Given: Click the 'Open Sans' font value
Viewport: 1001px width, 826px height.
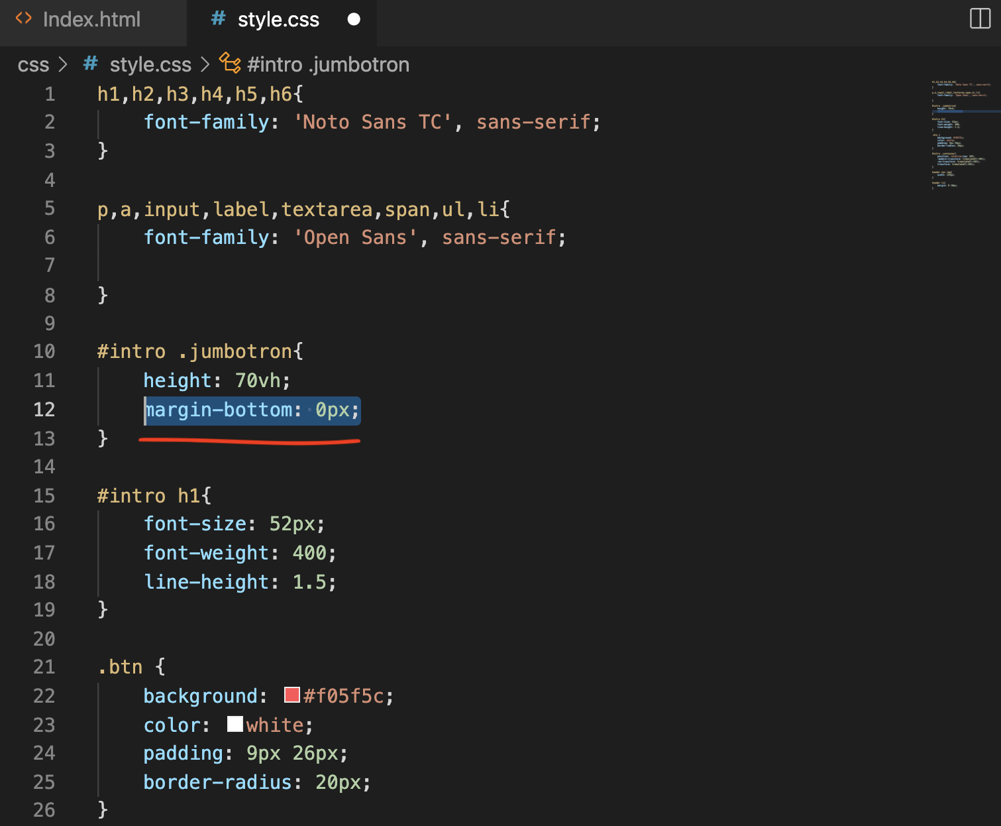Looking at the screenshot, I should point(355,237).
